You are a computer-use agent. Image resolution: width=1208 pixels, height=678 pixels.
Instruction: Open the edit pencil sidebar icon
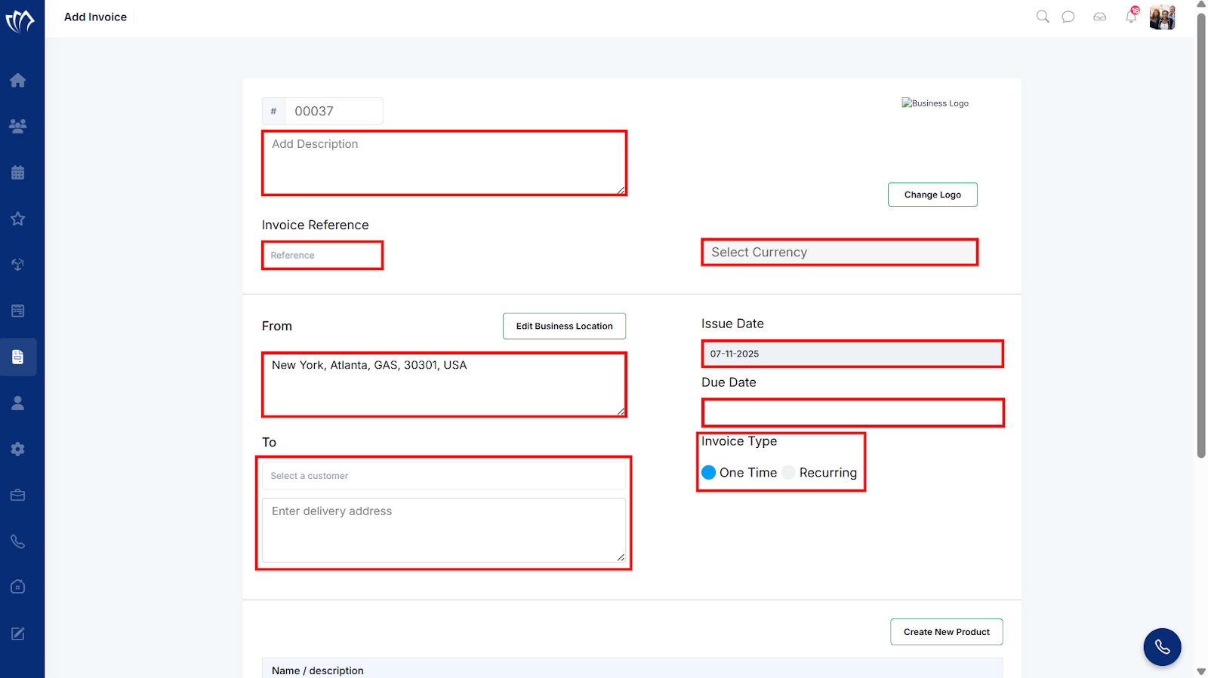(18, 634)
